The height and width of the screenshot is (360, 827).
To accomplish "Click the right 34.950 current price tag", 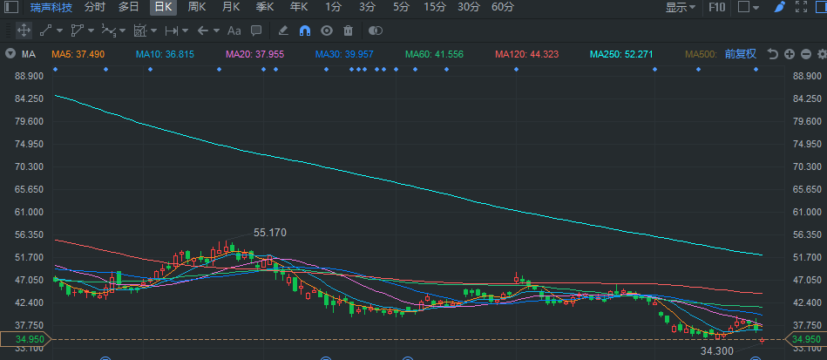I will (x=806, y=339).
